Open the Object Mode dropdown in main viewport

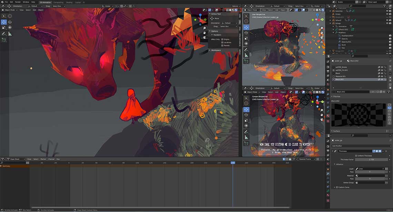(x=9, y=10)
